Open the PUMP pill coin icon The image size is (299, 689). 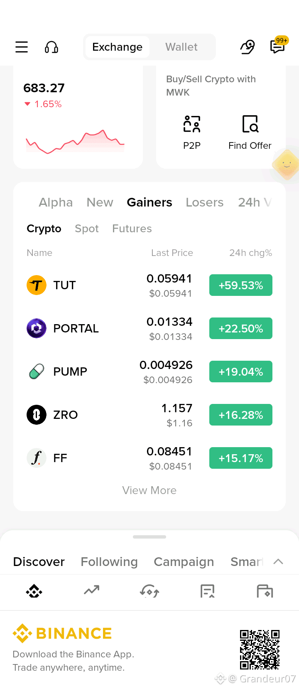click(x=37, y=372)
